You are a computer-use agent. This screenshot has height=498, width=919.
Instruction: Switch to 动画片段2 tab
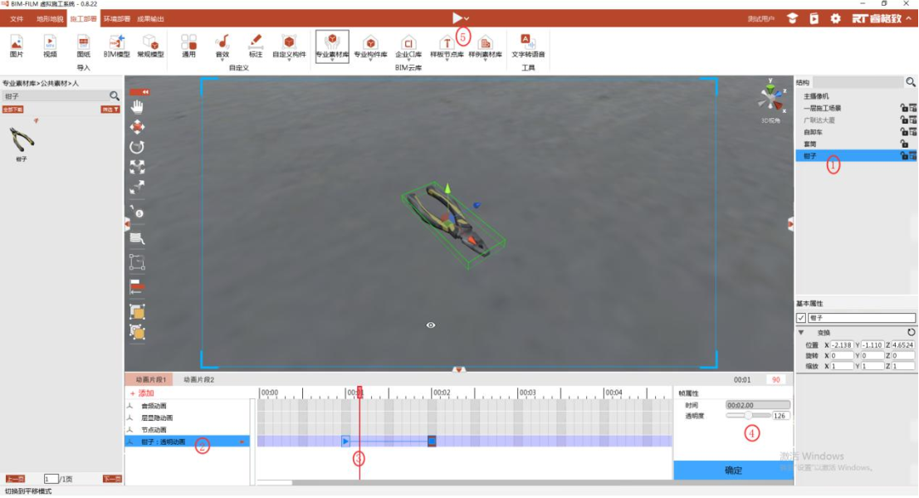click(198, 379)
